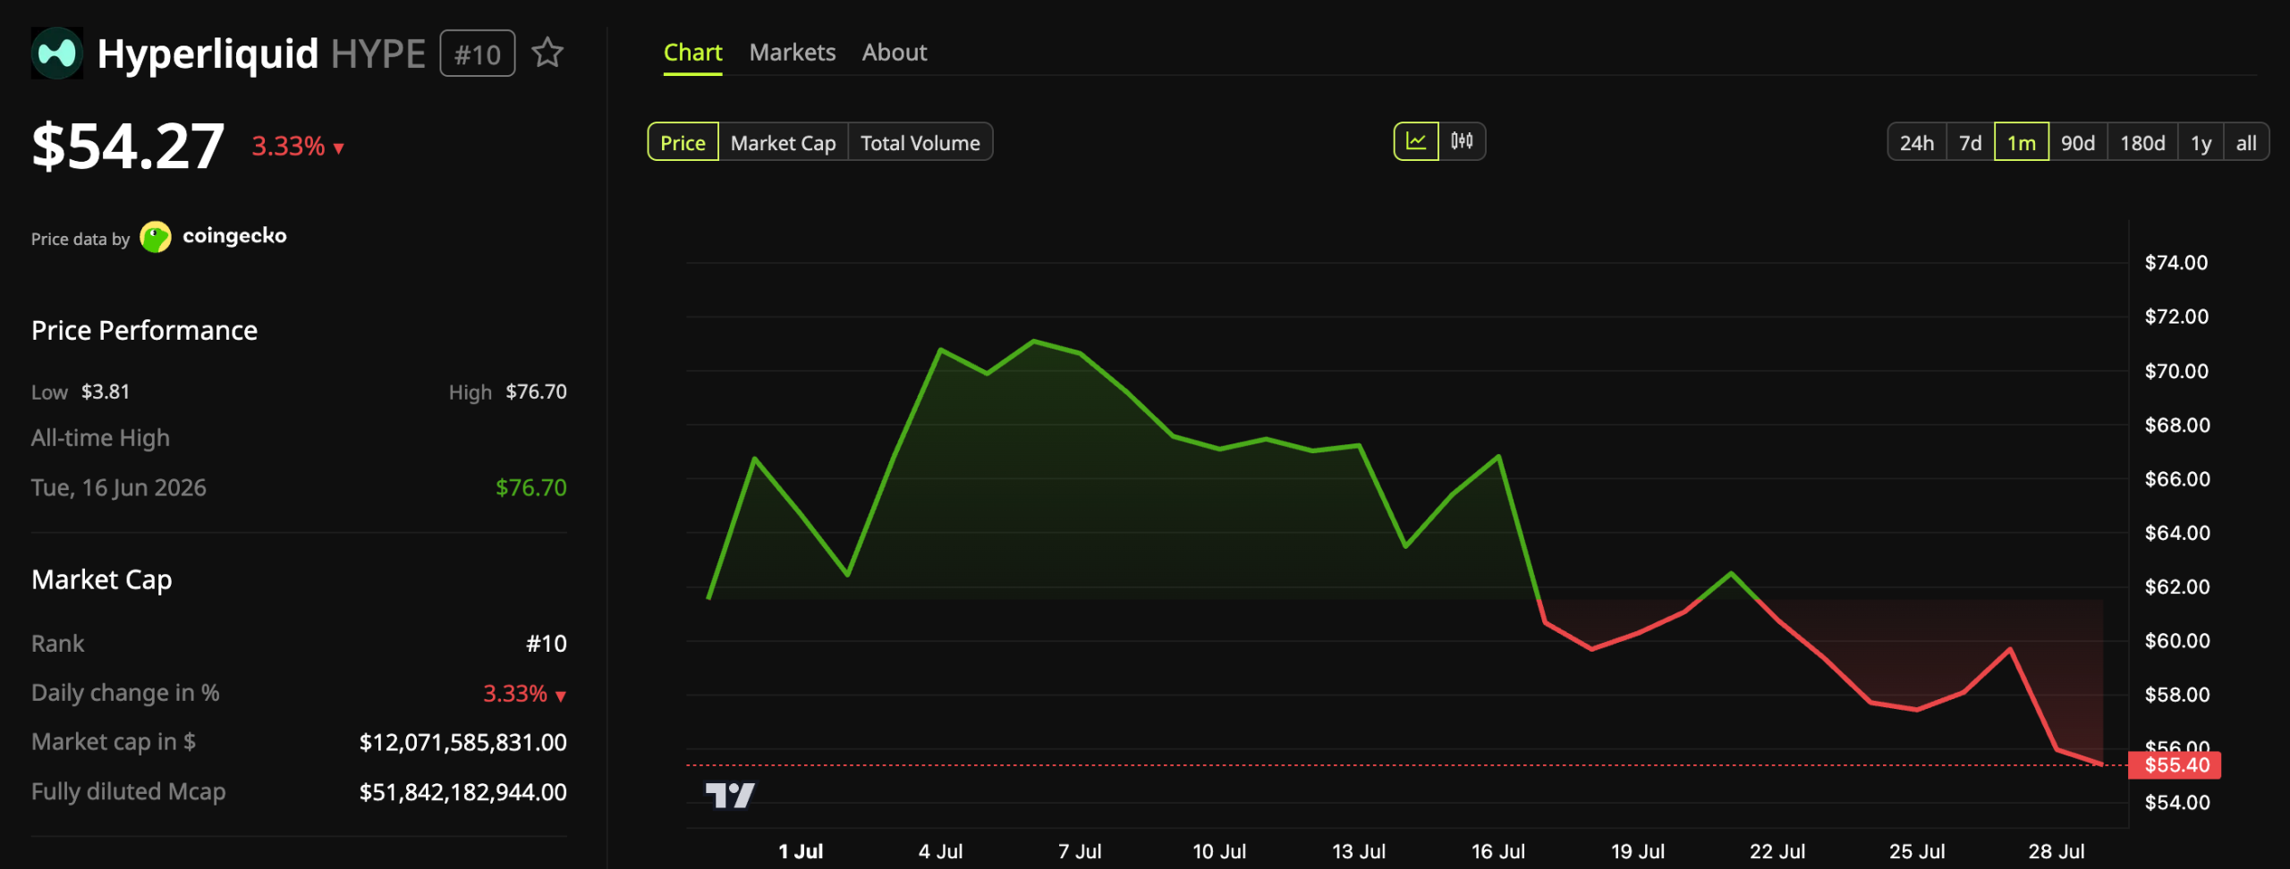Click the 16 Jul date on x-axis
Screen dimensions: 2290x869
pos(1497,851)
